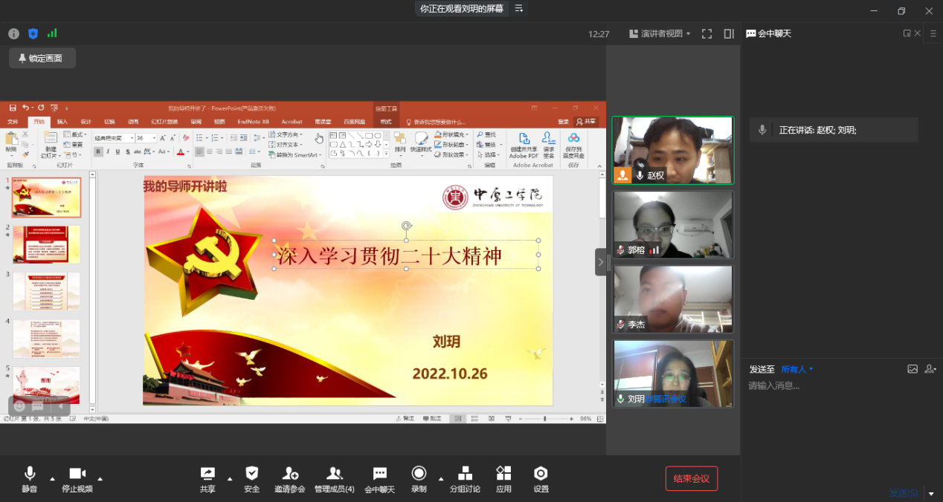Image resolution: width=943 pixels, height=502 pixels.
Task: Select 郭榕 participant video thumbnail
Action: (x=672, y=224)
